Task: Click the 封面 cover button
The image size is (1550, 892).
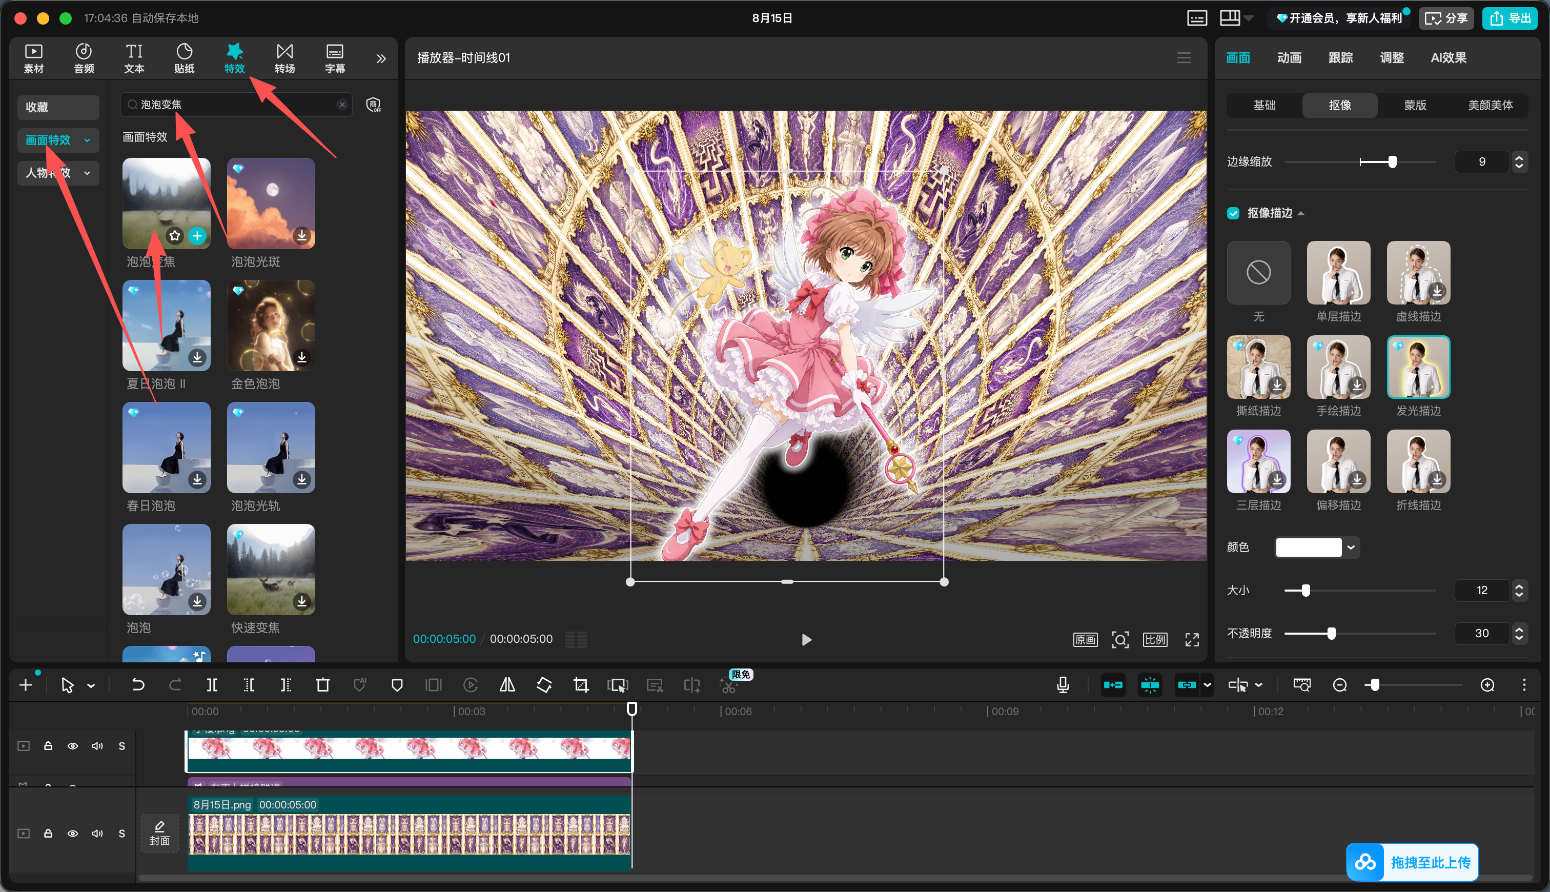Action: [x=160, y=834]
